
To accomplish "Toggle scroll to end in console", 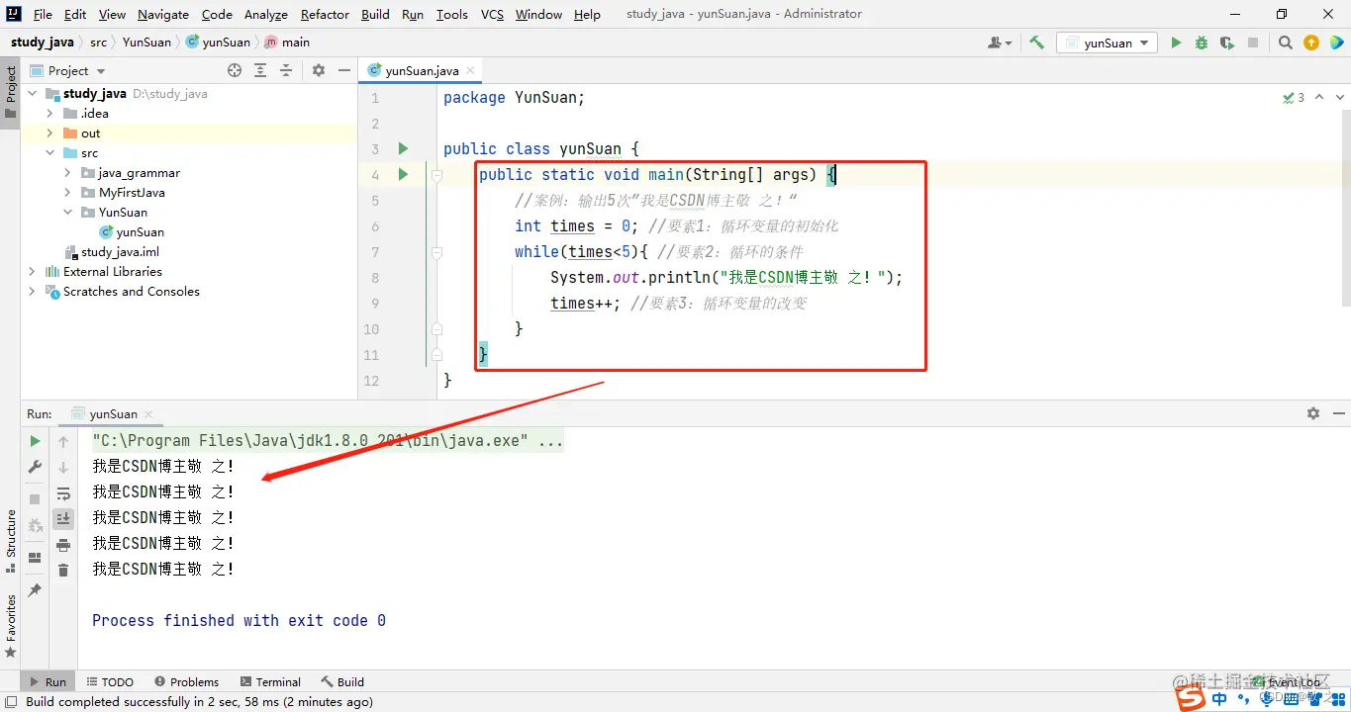I will tap(63, 518).
